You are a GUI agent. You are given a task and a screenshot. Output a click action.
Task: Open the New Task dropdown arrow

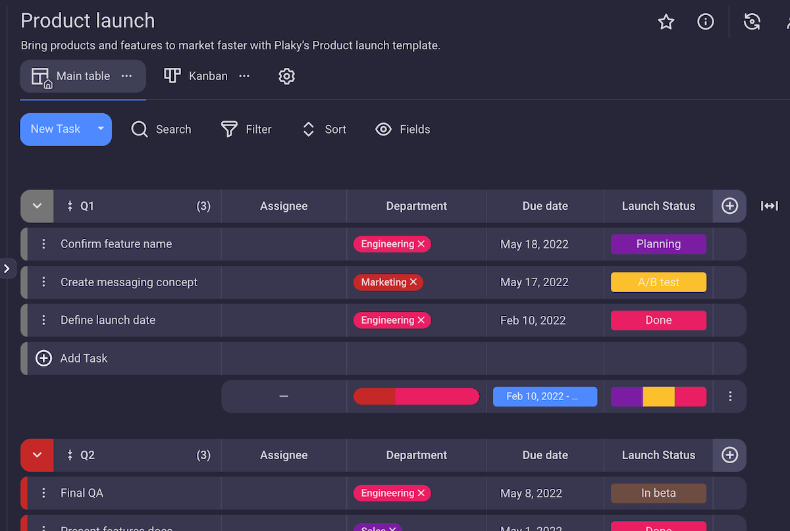point(101,129)
